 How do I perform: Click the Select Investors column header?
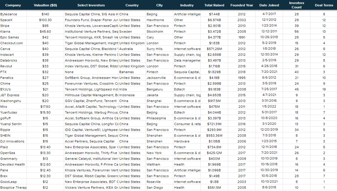[91, 5]
